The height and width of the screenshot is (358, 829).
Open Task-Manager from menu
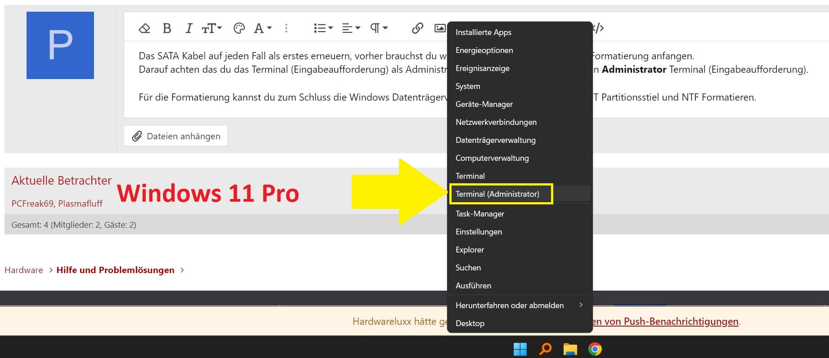click(x=520, y=214)
